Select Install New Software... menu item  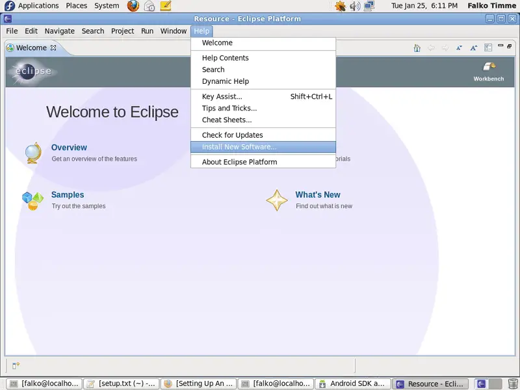click(x=263, y=147)
